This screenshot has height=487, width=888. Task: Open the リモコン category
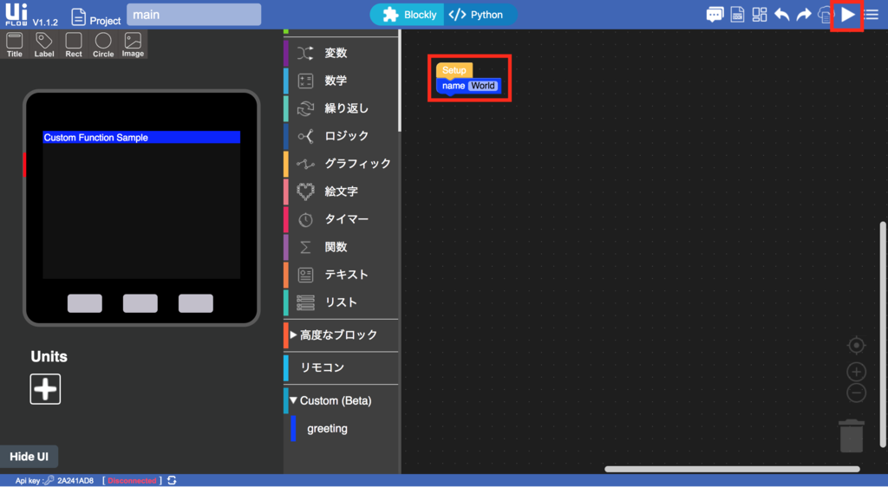(x=342, y=368)
